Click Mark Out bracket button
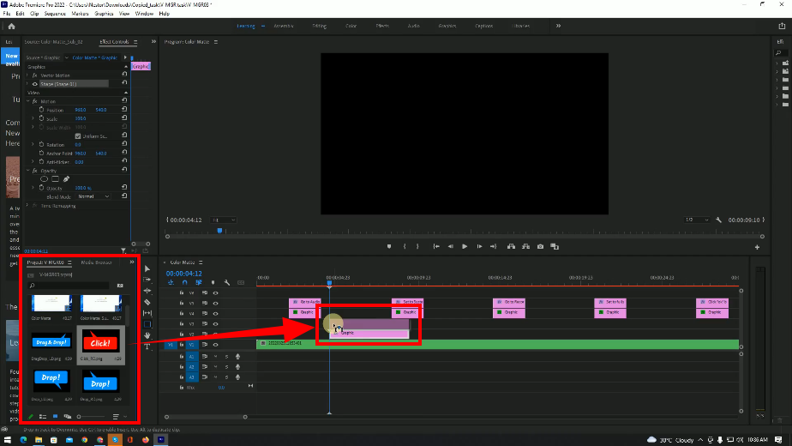This screenshot has height=446, width=792. pyautogui.click(x=417, y=246)
